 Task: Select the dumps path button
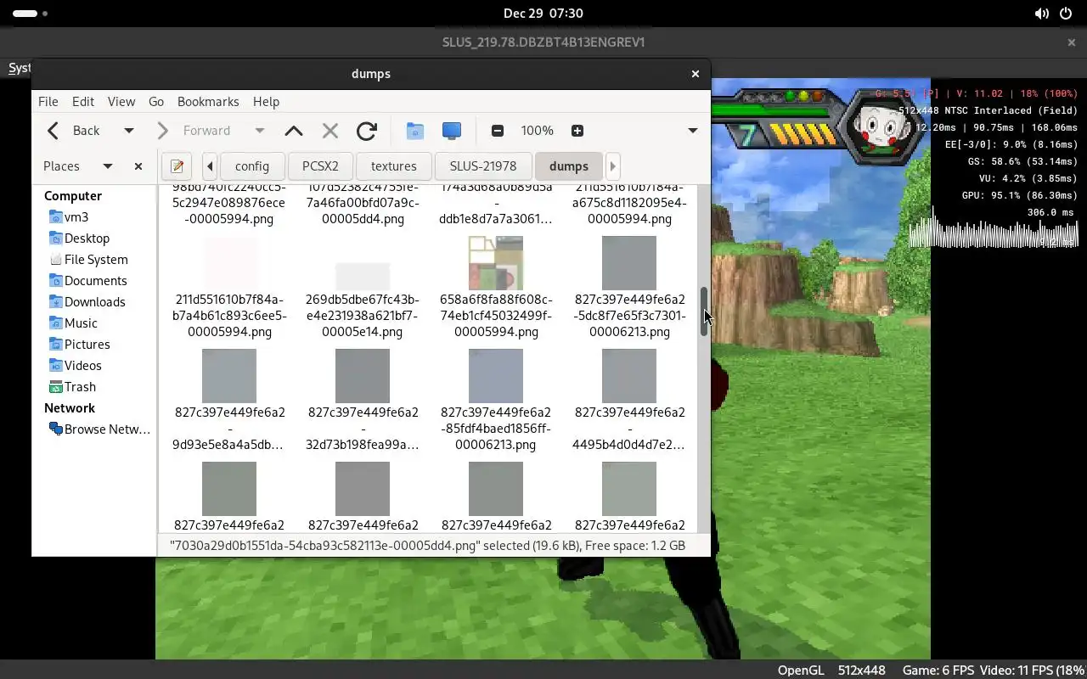pyautogui.click(x=569, y=166)
